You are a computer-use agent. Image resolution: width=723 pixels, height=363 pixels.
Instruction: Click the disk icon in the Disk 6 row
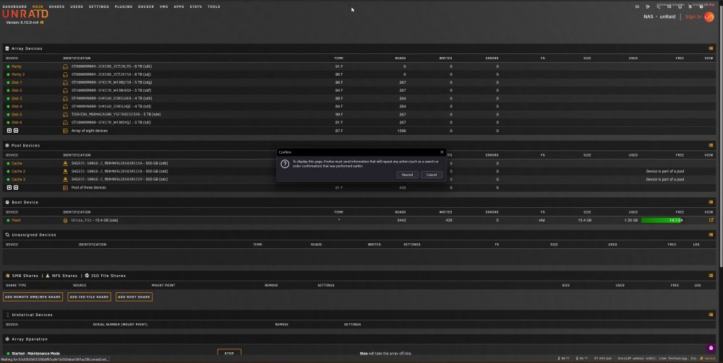click(66, 123)
